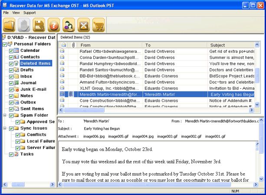Open the View menu
The width and height of the screenshot is (266, 195).
[x=16, y=13]
